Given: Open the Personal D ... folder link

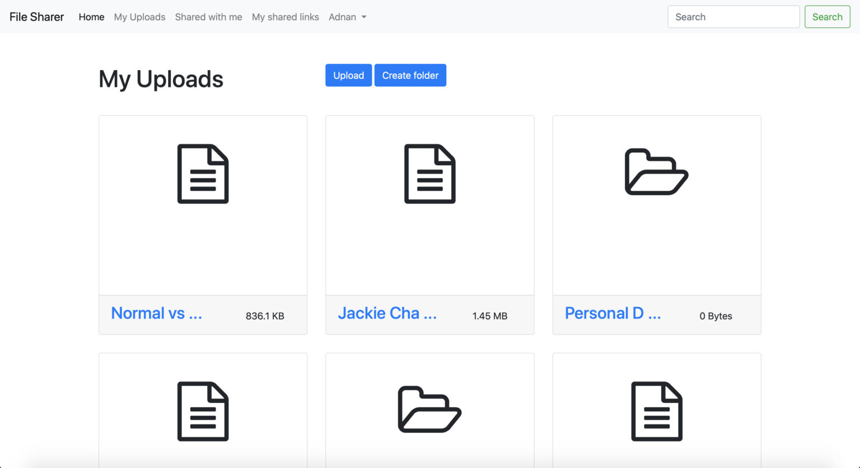Looking at the screenshot, I should click(x=613, y=313).
